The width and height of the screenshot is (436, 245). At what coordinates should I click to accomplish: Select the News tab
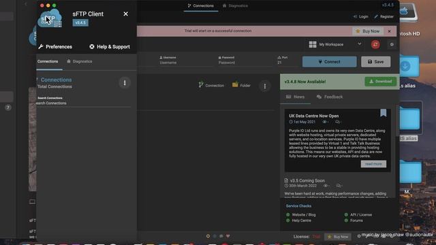click(295, 97)
